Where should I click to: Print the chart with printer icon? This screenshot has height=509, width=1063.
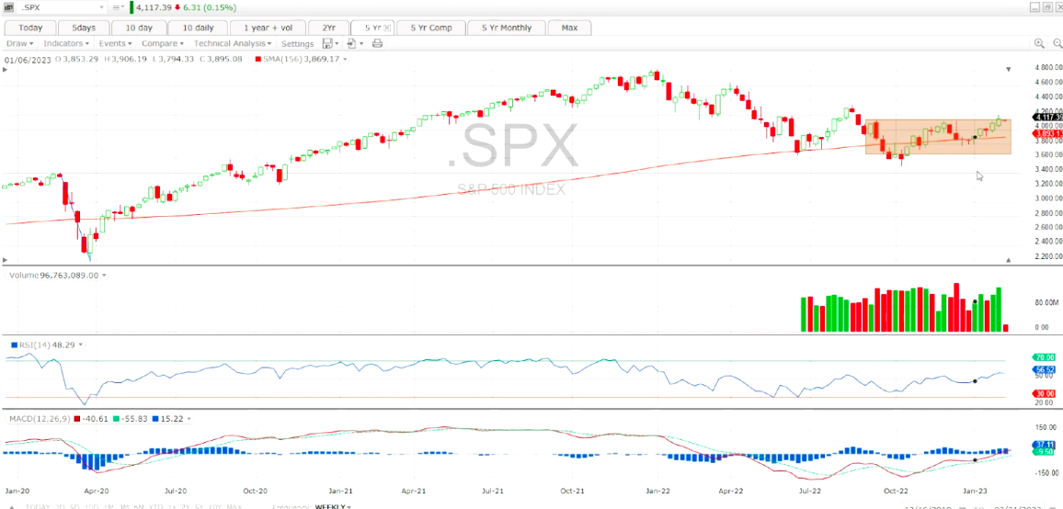point(378,43)
